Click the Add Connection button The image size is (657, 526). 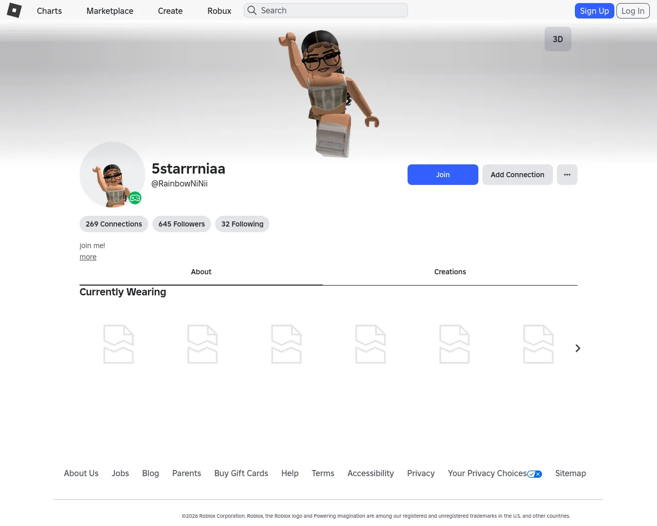click(517, 175)
